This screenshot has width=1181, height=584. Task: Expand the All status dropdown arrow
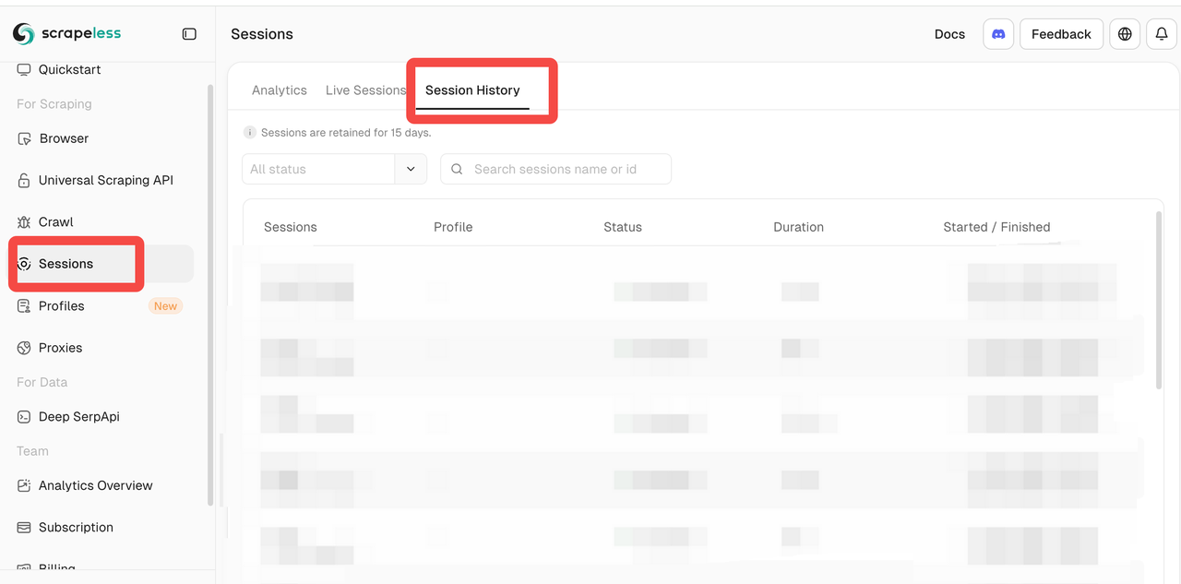411,169
